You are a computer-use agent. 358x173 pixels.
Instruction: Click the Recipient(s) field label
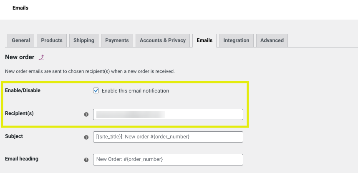(x=20, y=113)
